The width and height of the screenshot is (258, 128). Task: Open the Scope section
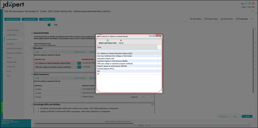[9, 58]
